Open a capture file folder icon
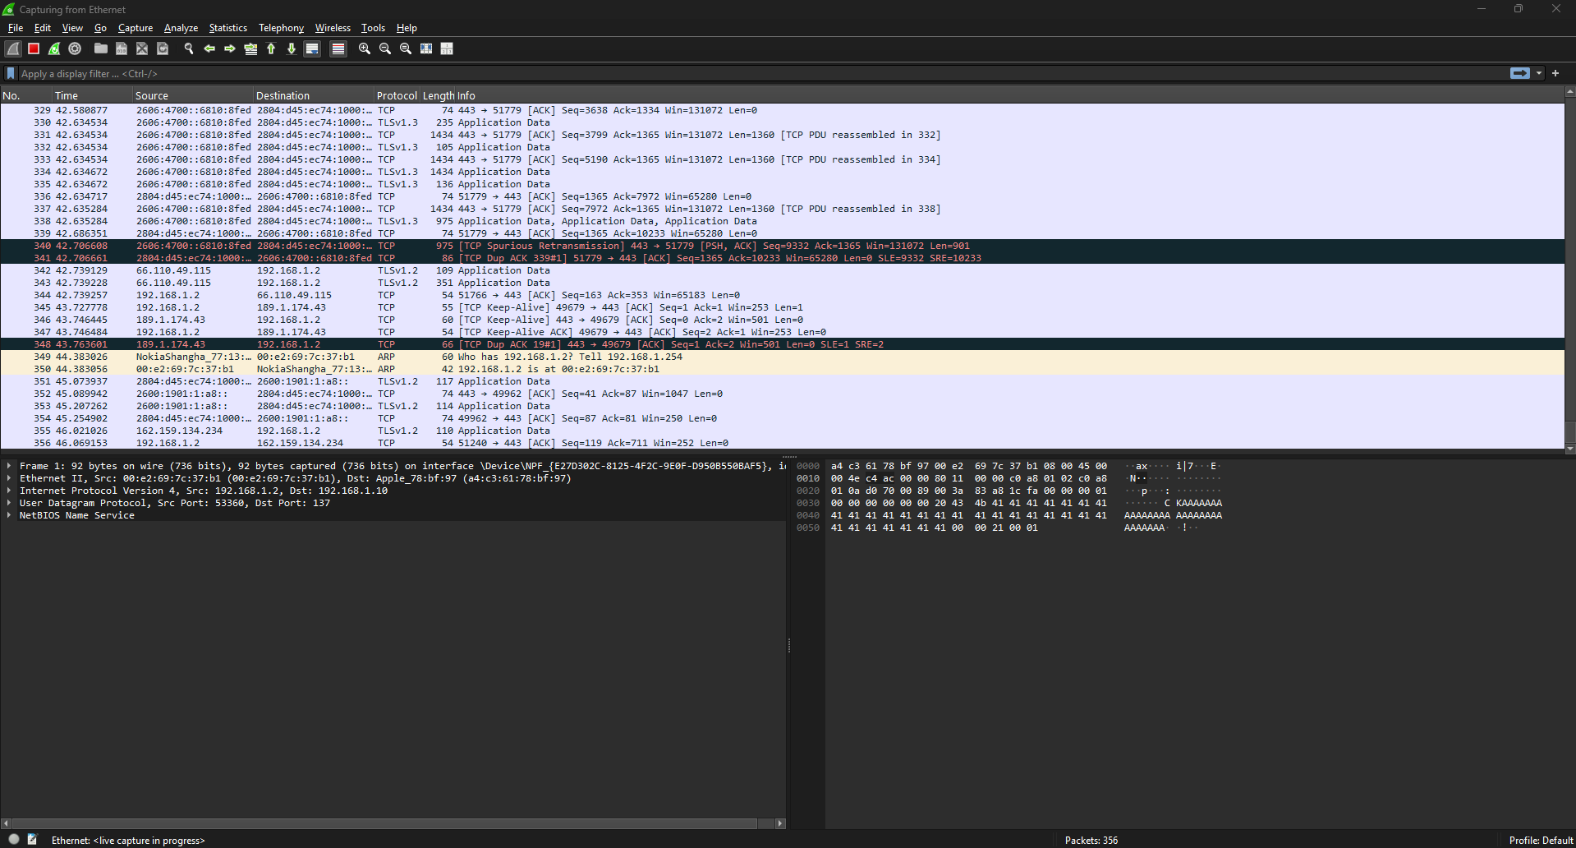Viewport: 1576px width, 848px height. click(x=101, y=49)
